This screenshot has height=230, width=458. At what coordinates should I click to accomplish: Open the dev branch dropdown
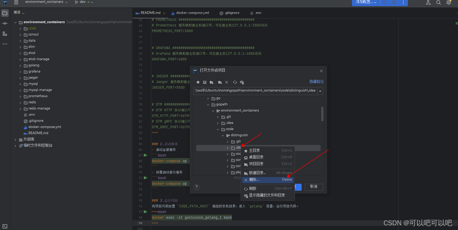(x=84, y=2)
